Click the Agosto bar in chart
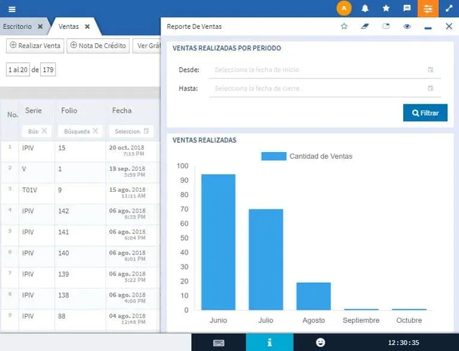Viewport: 459px width, 351px height. (313, 296)
